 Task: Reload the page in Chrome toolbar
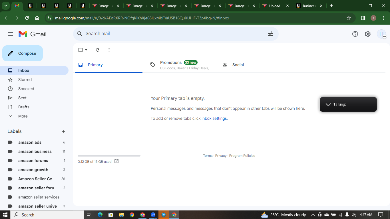pyautogui.click(x=27, y=18)
